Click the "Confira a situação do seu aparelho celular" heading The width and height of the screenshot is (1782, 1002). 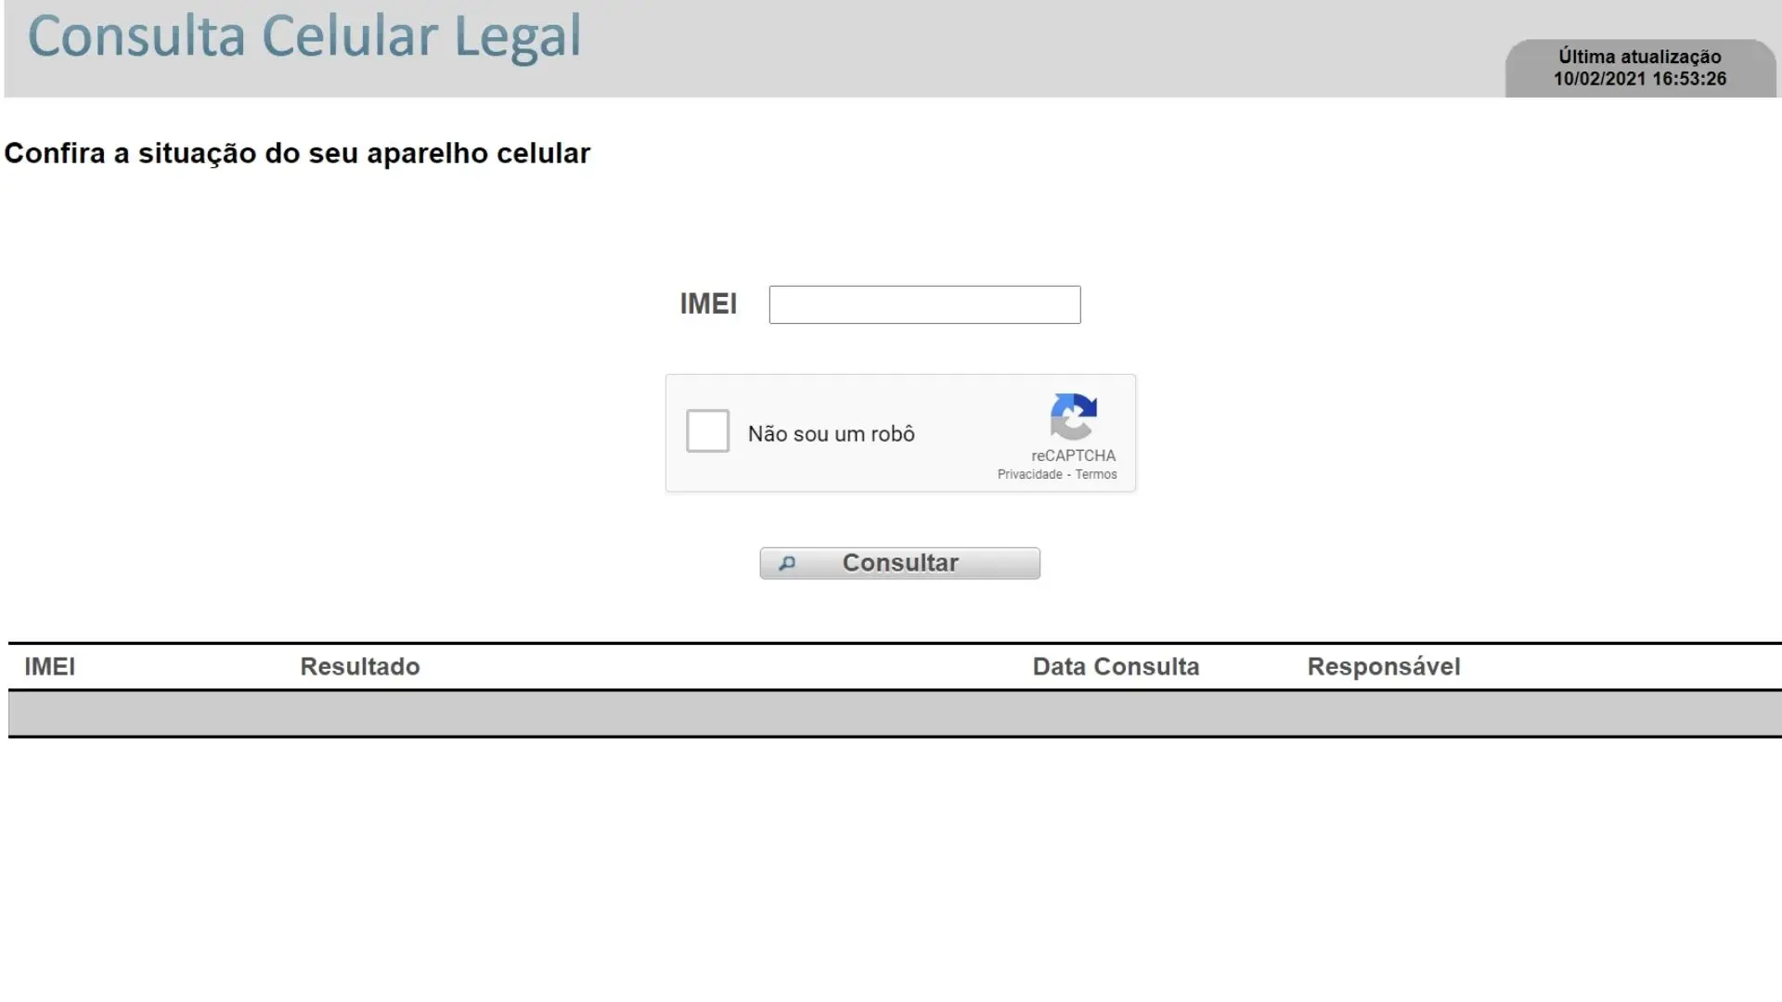coord(297,153)
